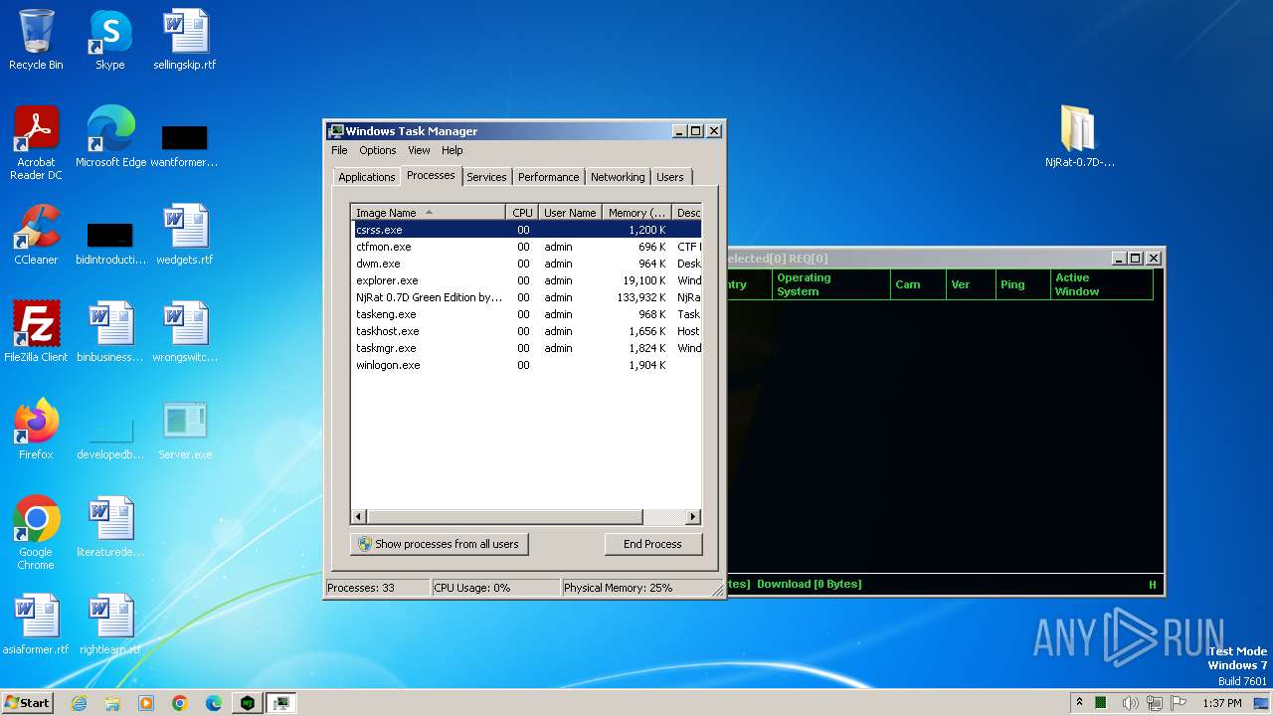Click the Chrome taskbar icon
Viewport: 1273px width, 716px height.
(x=180, y=703)
